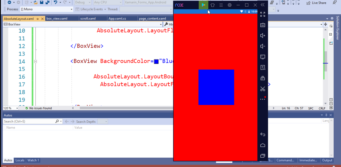Collapse the BoxView element on line 14
The height and width of the screenshot is (167, 341).
(x=36, y=61)
